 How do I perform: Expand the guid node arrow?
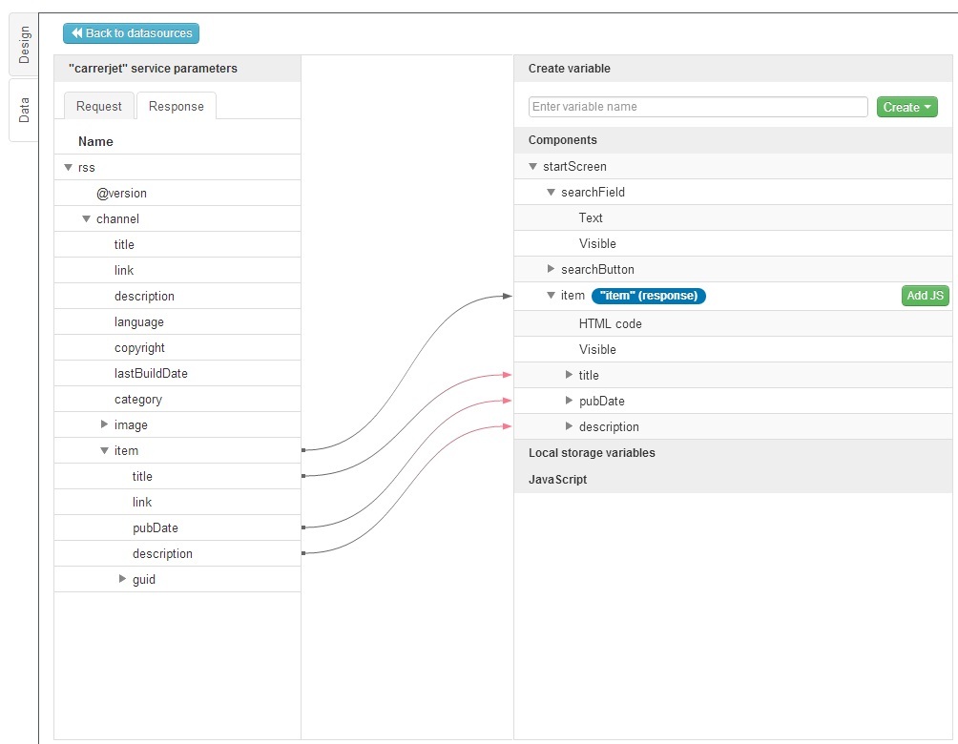click(122, 579)
